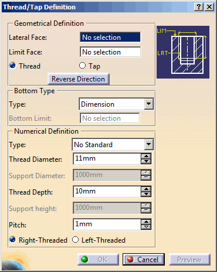Click the Reverse Direction button
Viewport: 217px width, 272px height.
pos(79,79)
